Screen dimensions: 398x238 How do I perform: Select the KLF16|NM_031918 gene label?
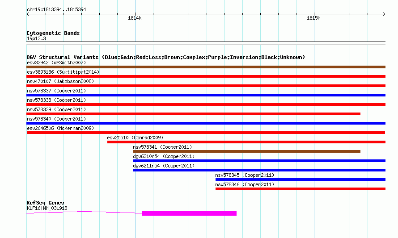click(47, 209)
